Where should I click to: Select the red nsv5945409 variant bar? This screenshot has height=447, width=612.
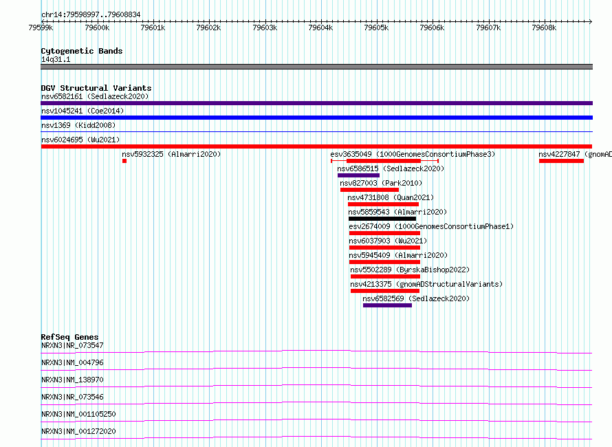point(385,262)
